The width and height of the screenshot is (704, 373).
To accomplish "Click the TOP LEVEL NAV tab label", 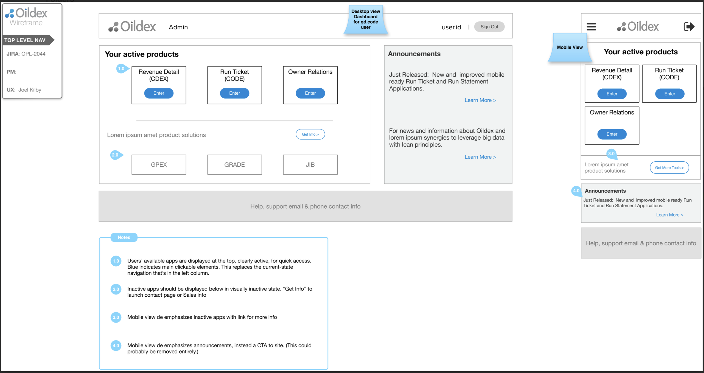I will point(25,40).
